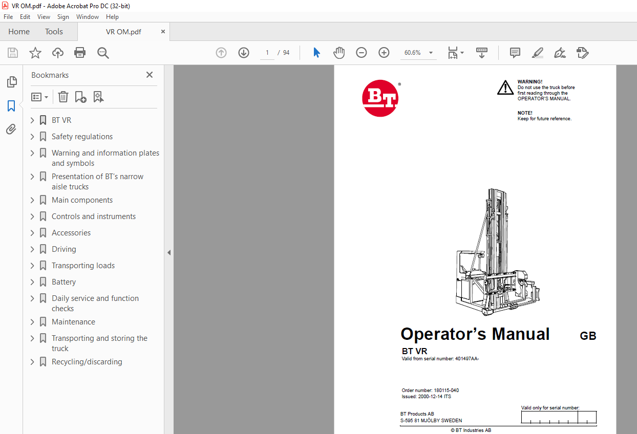Open the page fit options dropdown arrow
The image size is (637, 434).
pos(462,53)
